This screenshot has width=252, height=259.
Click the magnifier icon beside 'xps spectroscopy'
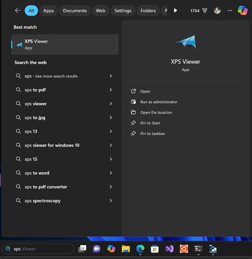(18, 200)
